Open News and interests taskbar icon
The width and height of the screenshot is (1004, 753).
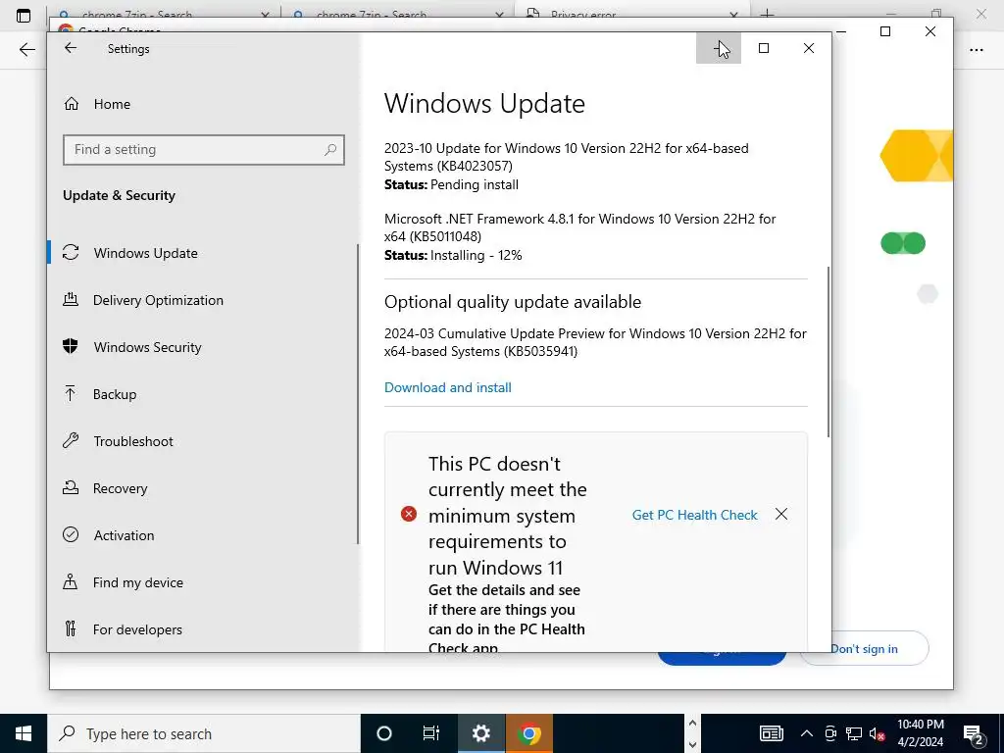[x=771, y=733]
